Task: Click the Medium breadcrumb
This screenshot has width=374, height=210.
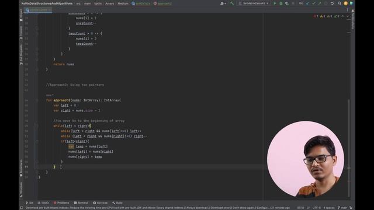Action: [123, 3]
